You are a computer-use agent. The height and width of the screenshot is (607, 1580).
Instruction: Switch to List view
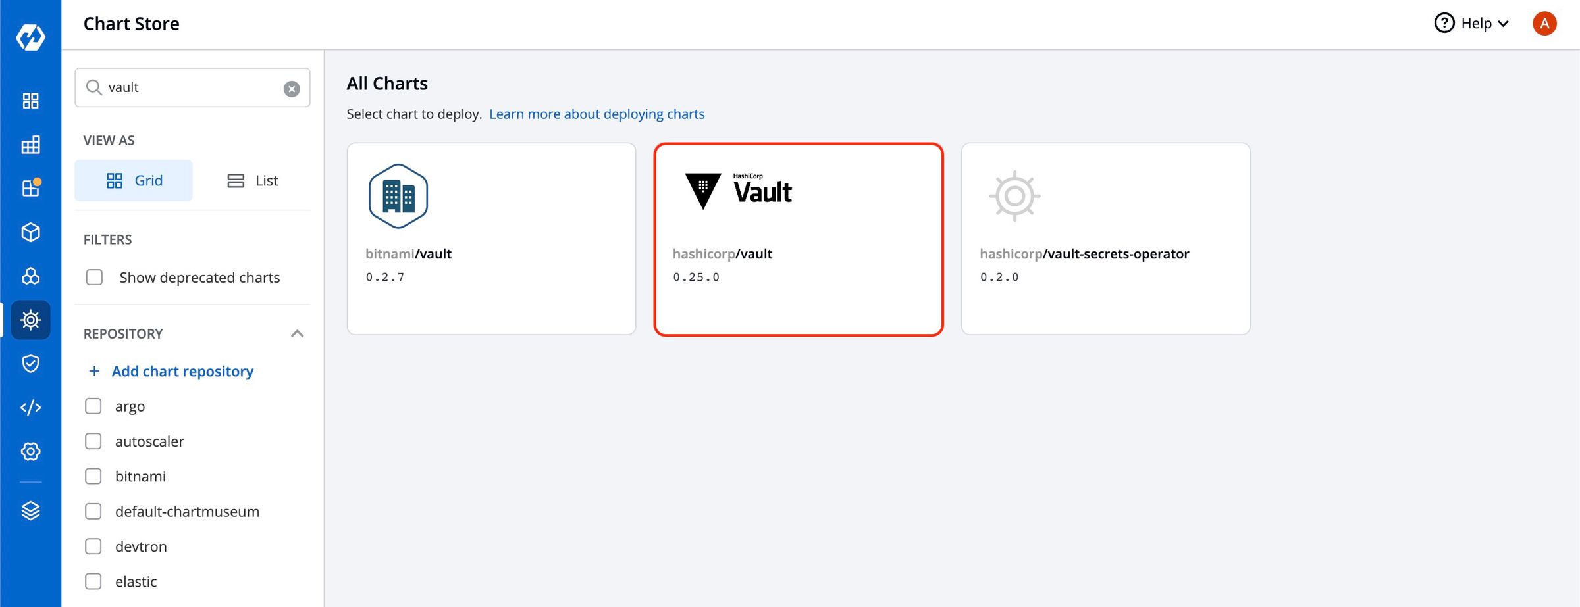pyautogui.click(x=253, y=181)
